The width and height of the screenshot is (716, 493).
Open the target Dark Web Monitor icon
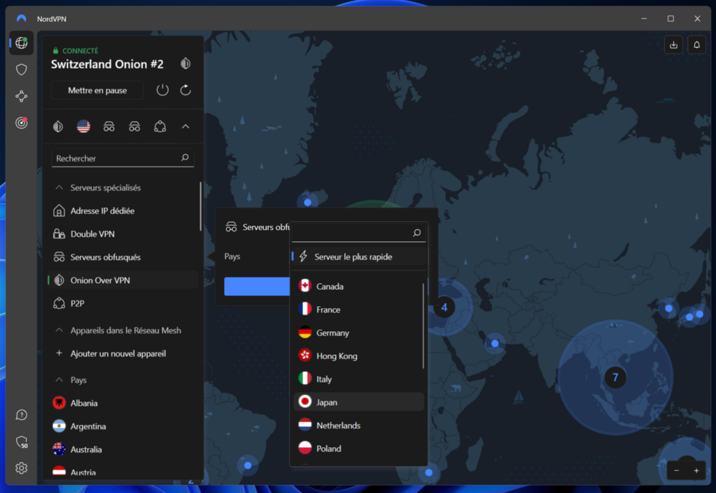pyautogui.click(x=21, y=123)
